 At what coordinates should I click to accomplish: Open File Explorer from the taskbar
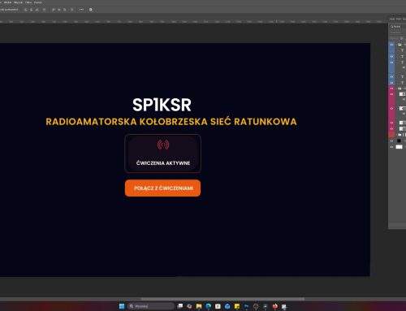[x=199, y=306]
